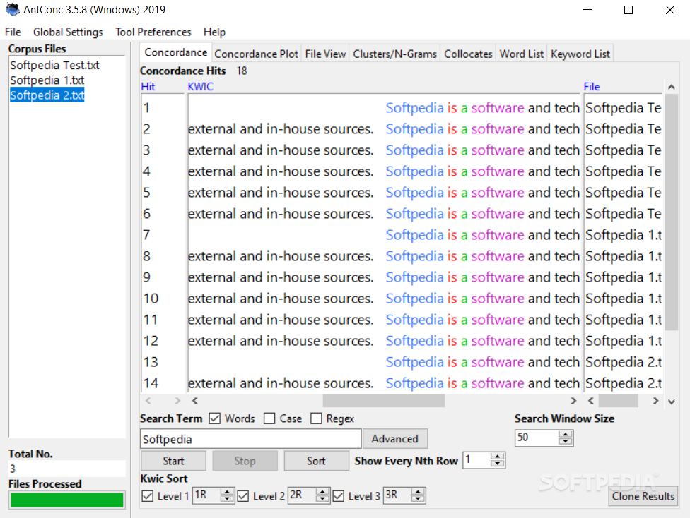Click the Clone Results button
The width and height of the screenshot is (690, 518).
[x=643, y=496]
